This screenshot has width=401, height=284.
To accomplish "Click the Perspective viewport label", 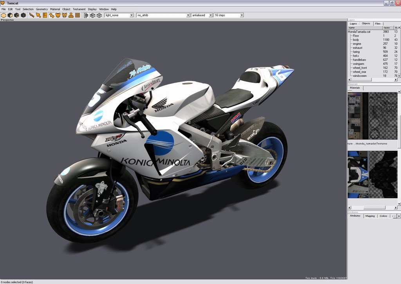I will pyautogui.click(x=7, y=20).
